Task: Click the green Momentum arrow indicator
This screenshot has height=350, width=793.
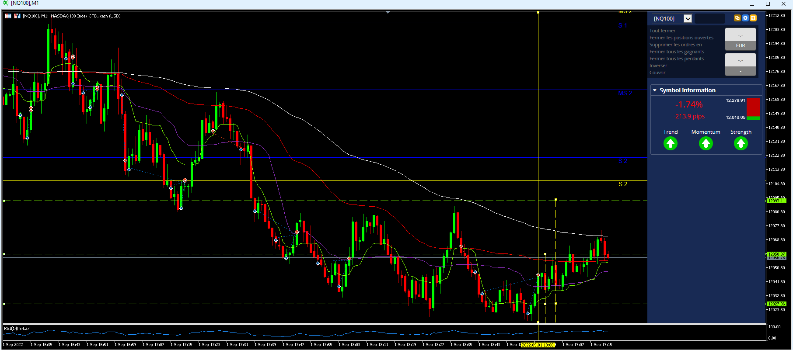Action: click(706, 143)
